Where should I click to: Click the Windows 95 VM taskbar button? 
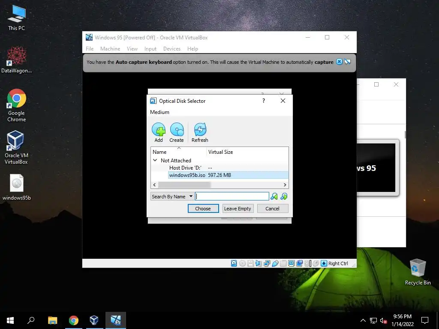(x=115, y=320)
